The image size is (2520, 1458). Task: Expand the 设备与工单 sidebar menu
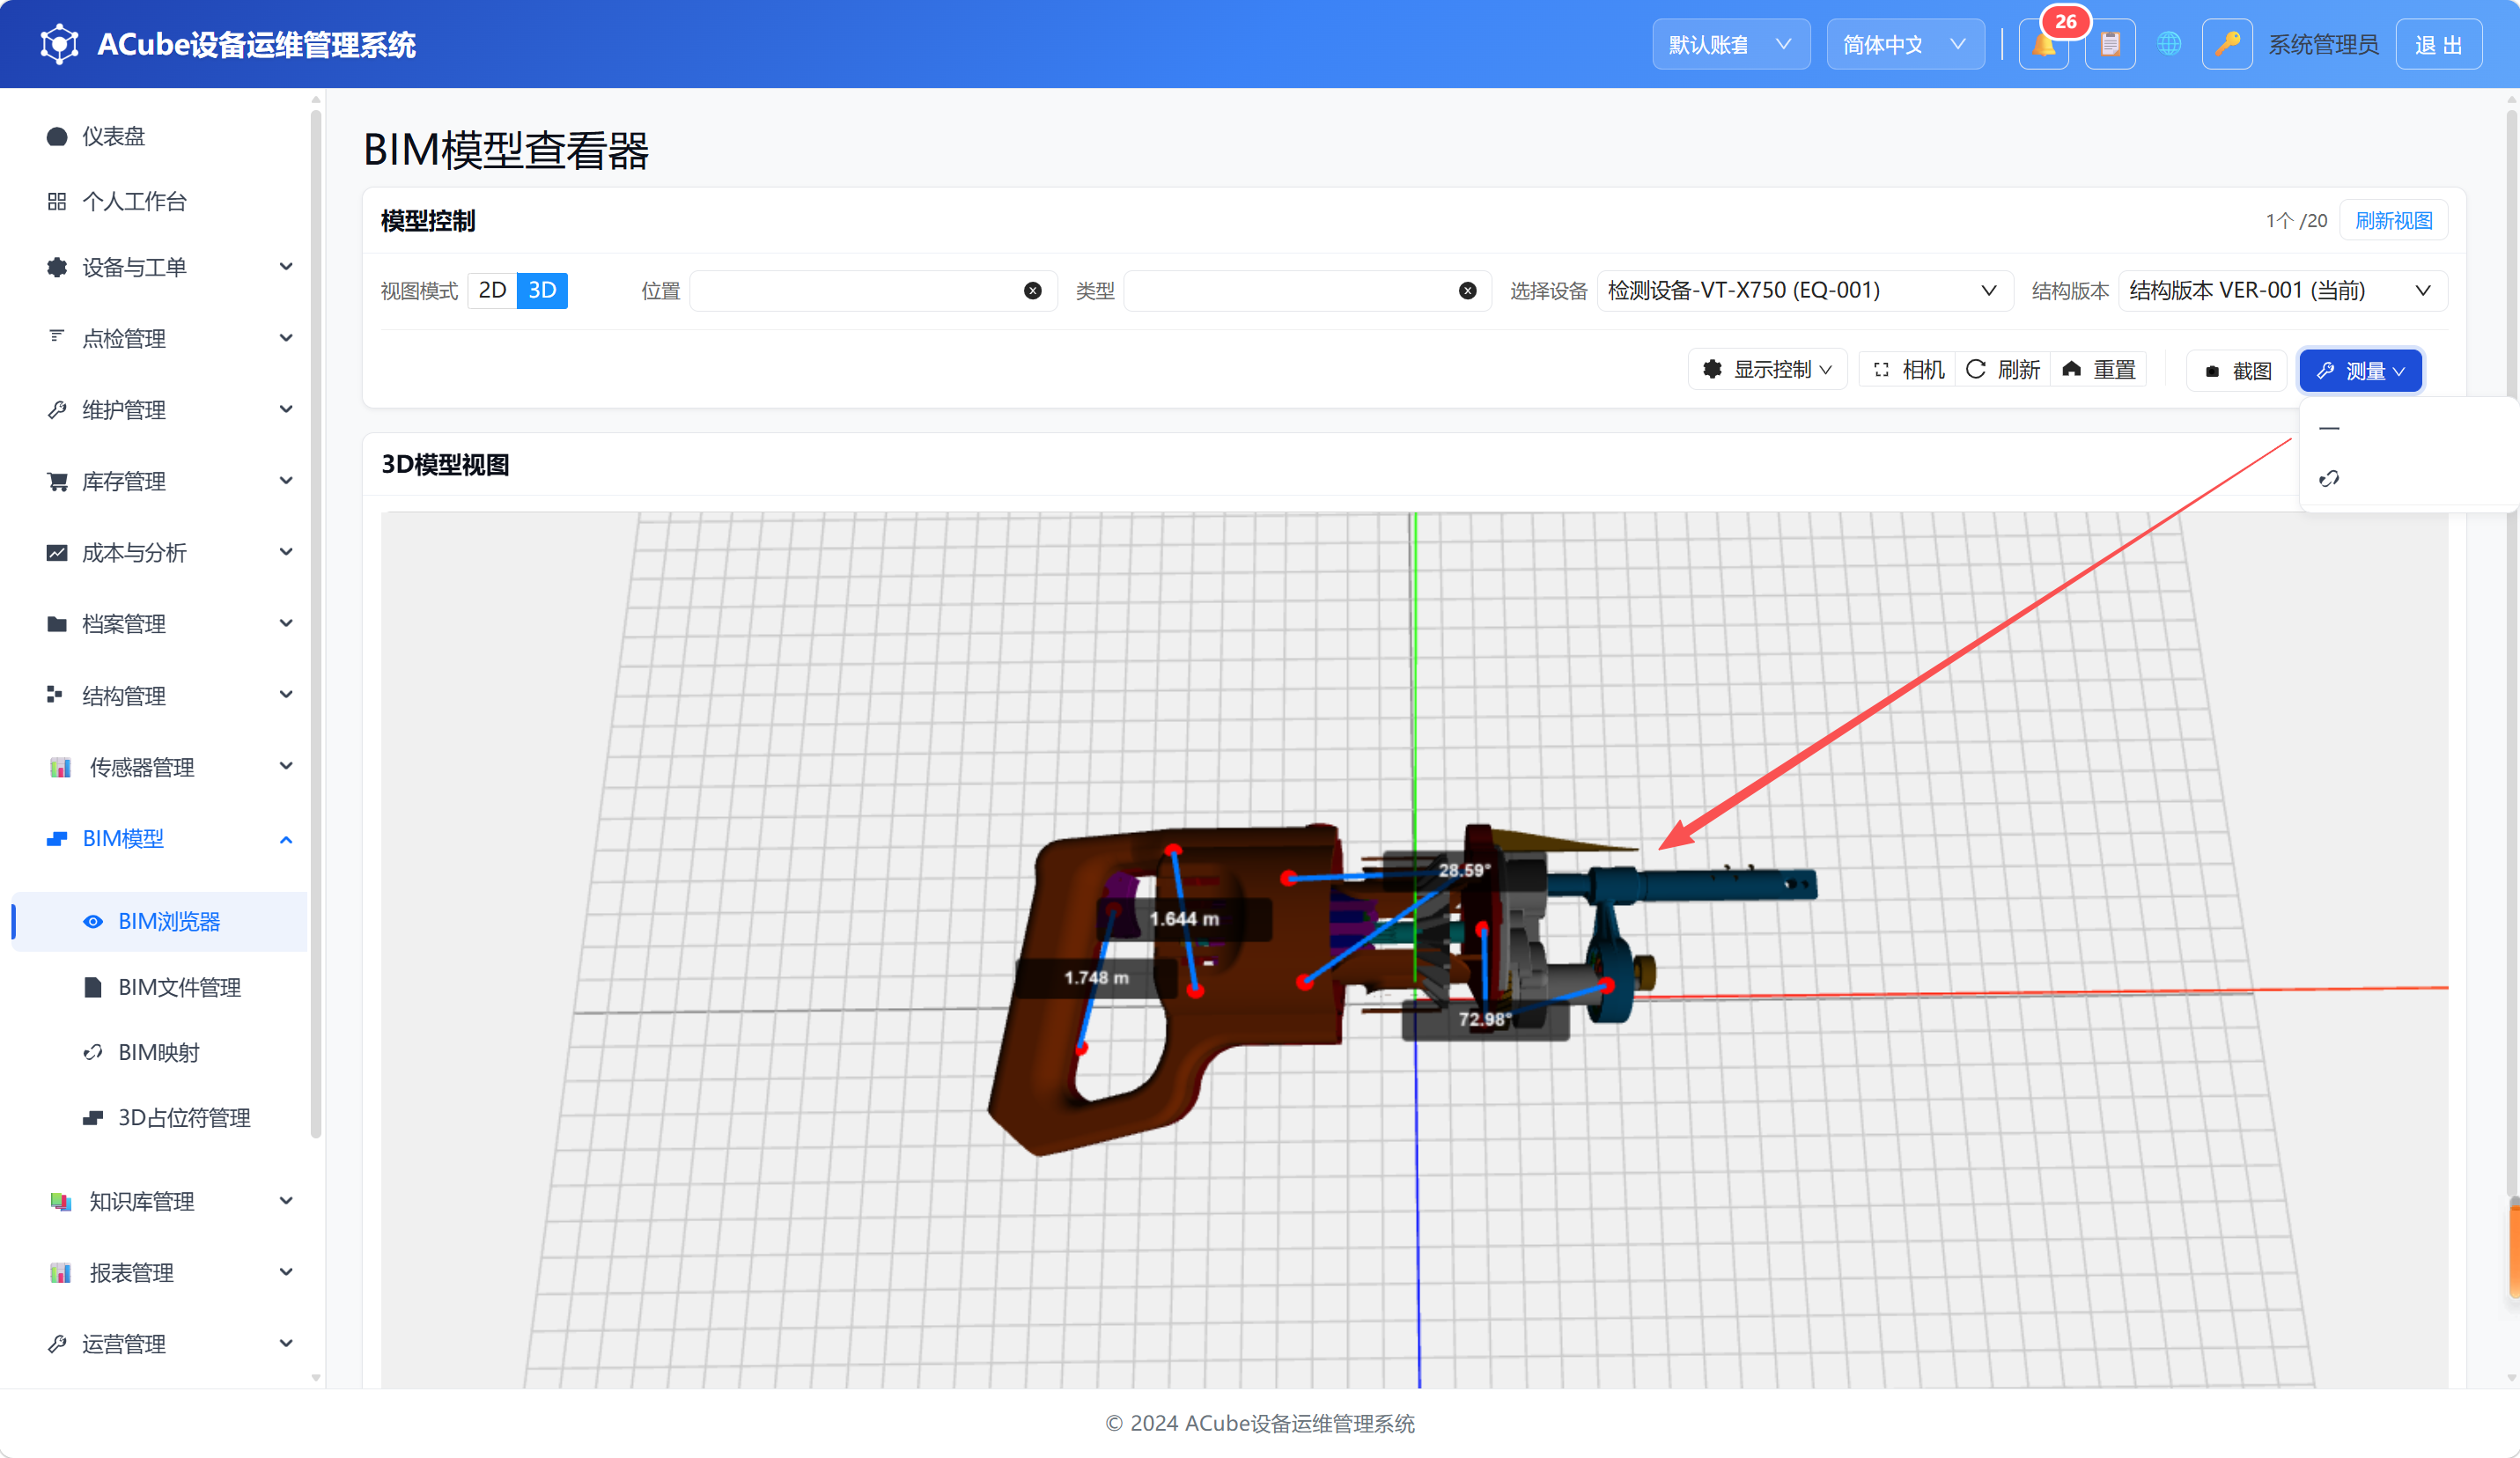(x=160, y=267)
